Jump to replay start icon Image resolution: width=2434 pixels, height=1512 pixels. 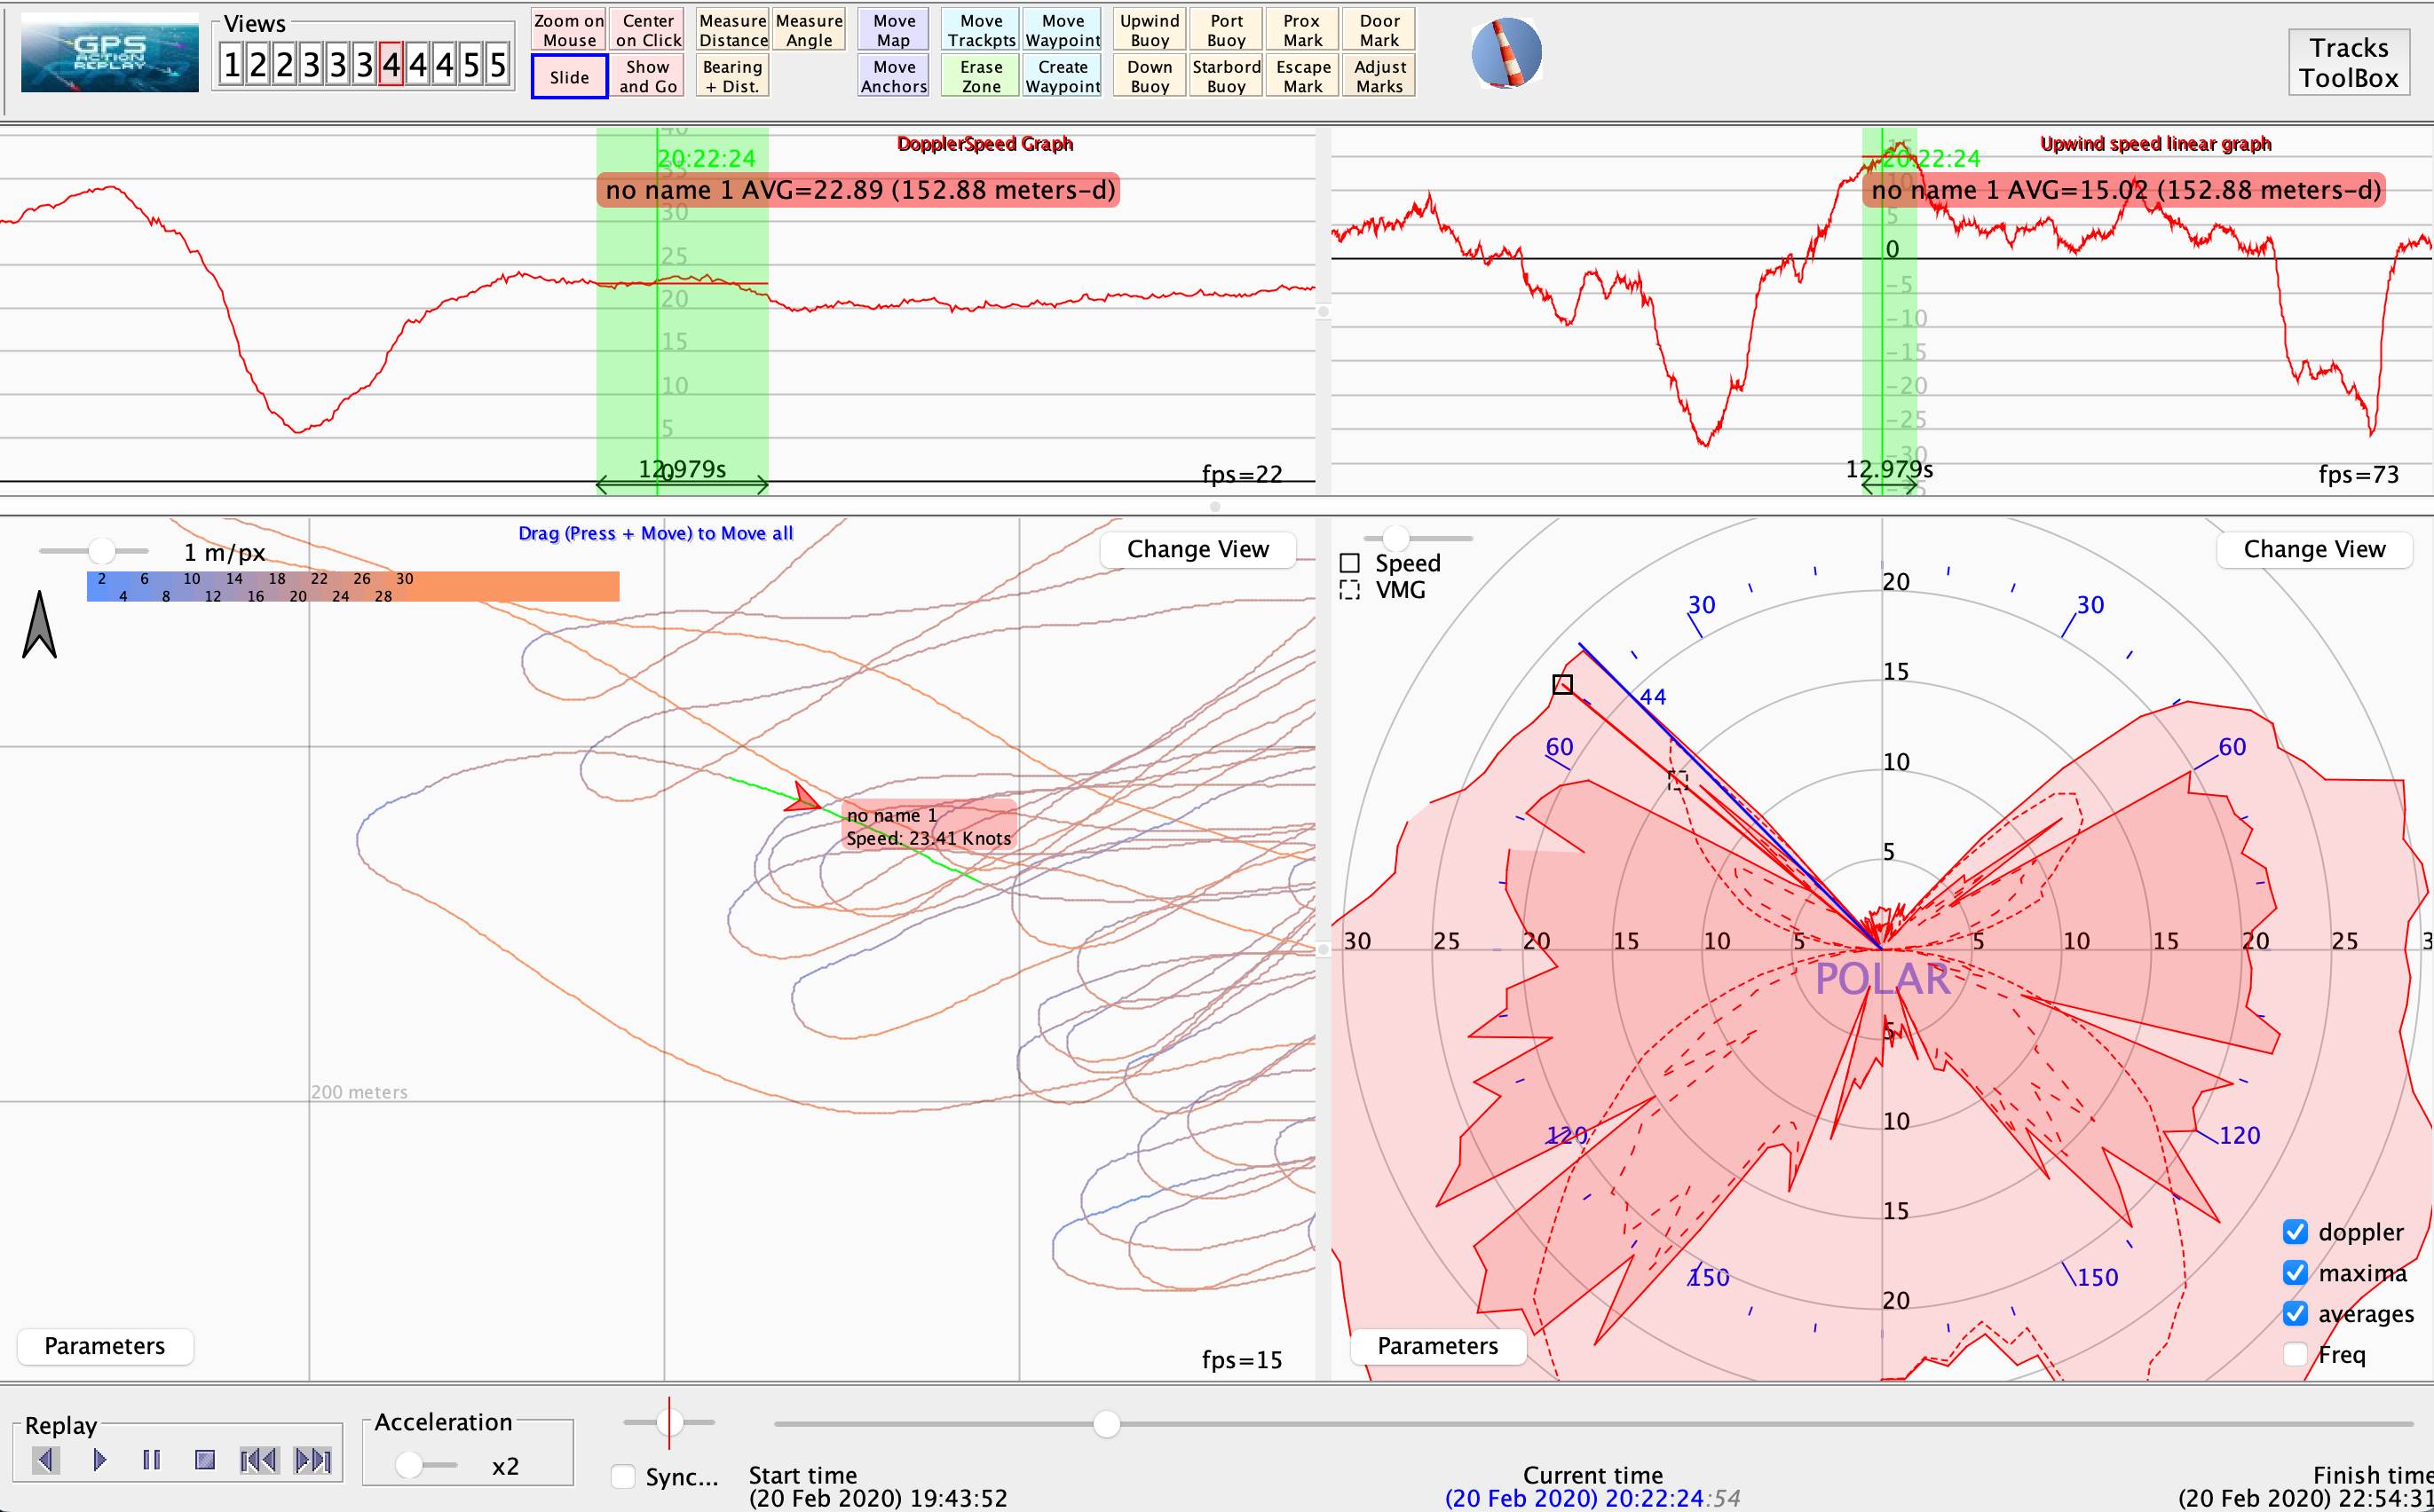pos(258,1460)
